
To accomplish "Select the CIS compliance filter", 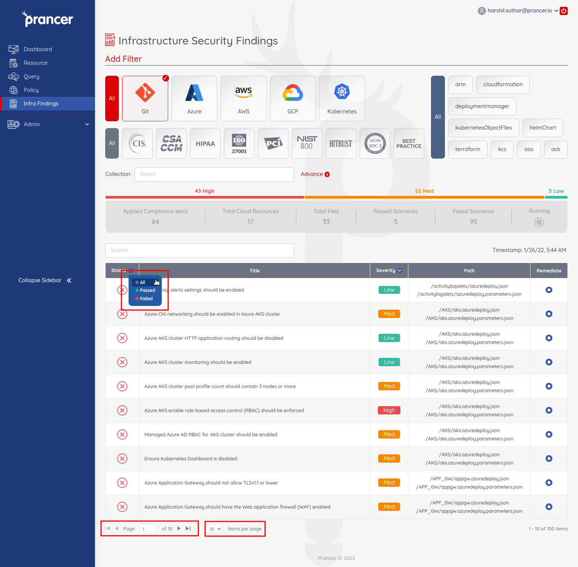I will point(138,143).
